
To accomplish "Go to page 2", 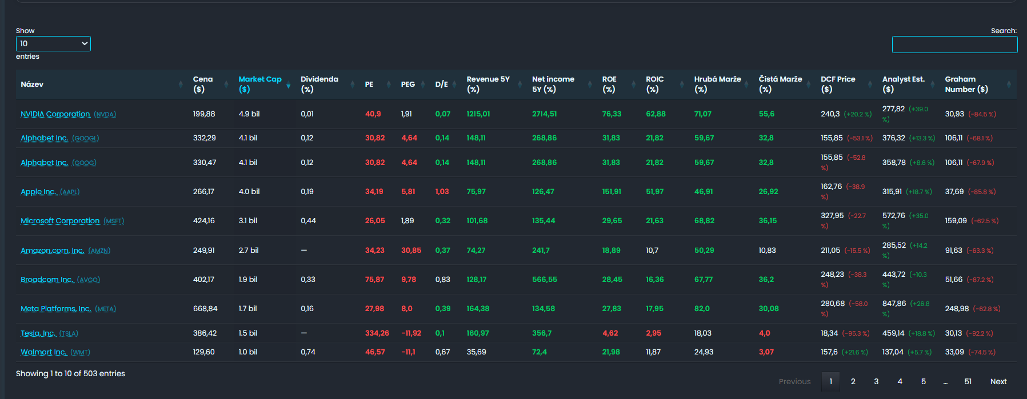I will tap(853, 381).
